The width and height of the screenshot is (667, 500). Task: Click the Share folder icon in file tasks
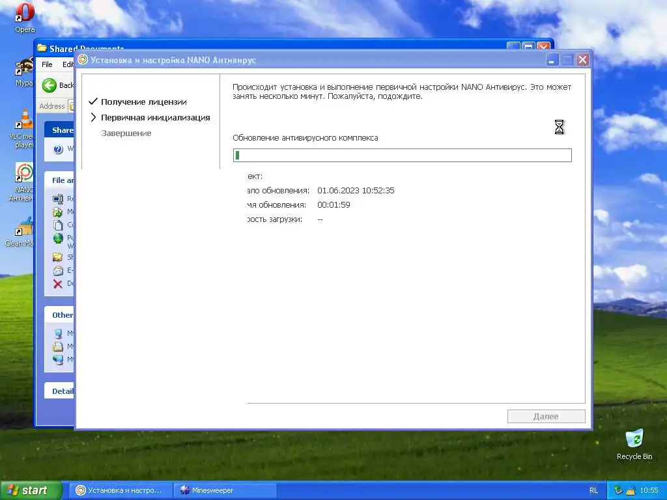58,257
